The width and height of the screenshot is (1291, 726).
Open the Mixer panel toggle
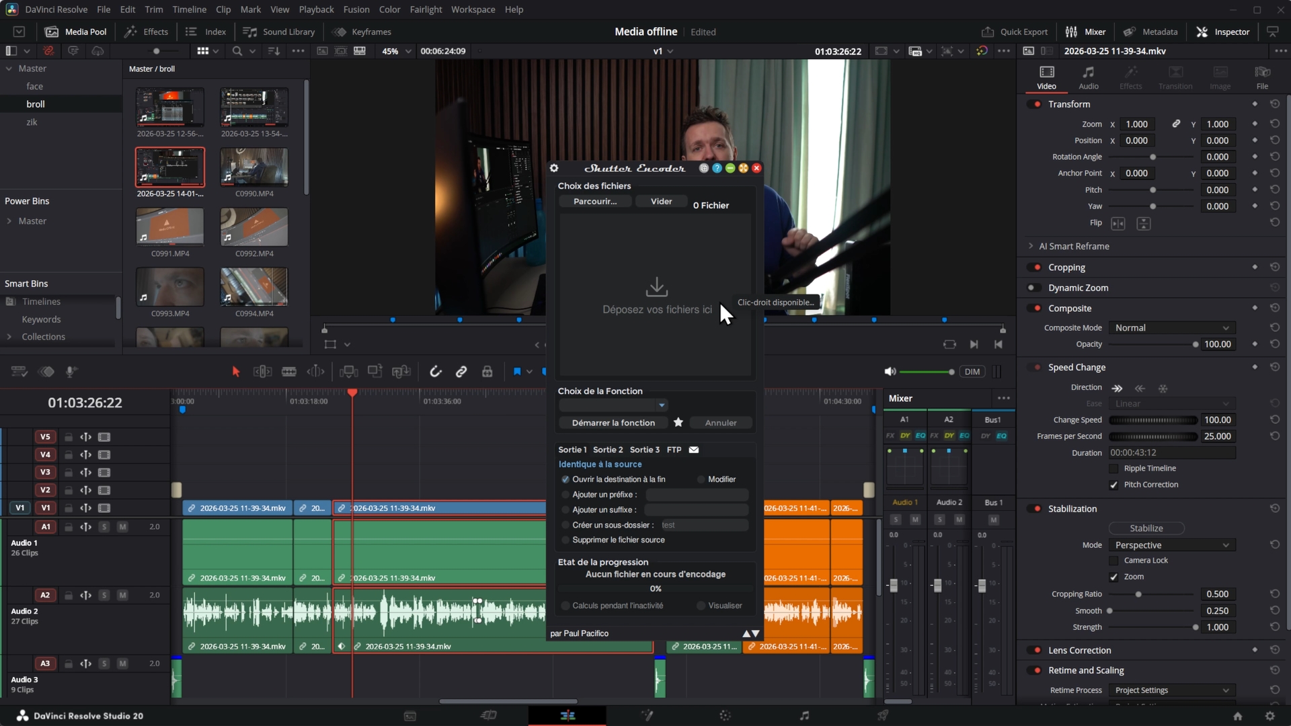pos(1085,32)
